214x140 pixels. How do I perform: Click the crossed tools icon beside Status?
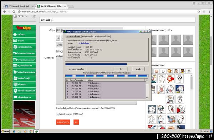click(x=34, y=16)
